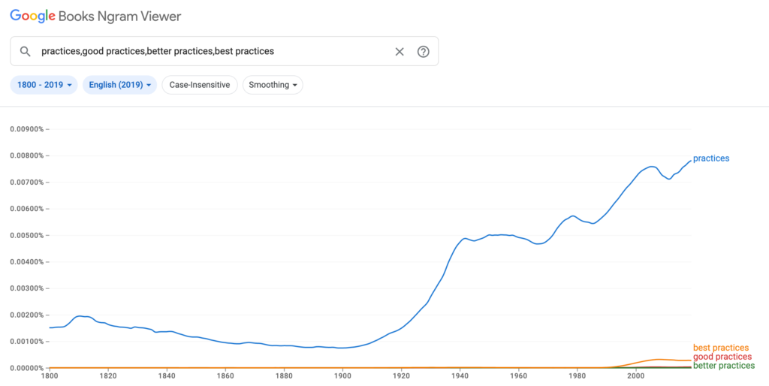Image resolution: width=769 pixels, height=386 pixels.
Task: Click the ngram search input field
Action: 210,52
